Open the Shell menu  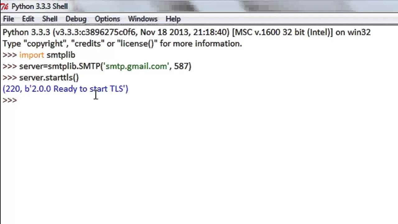[50, 19]
